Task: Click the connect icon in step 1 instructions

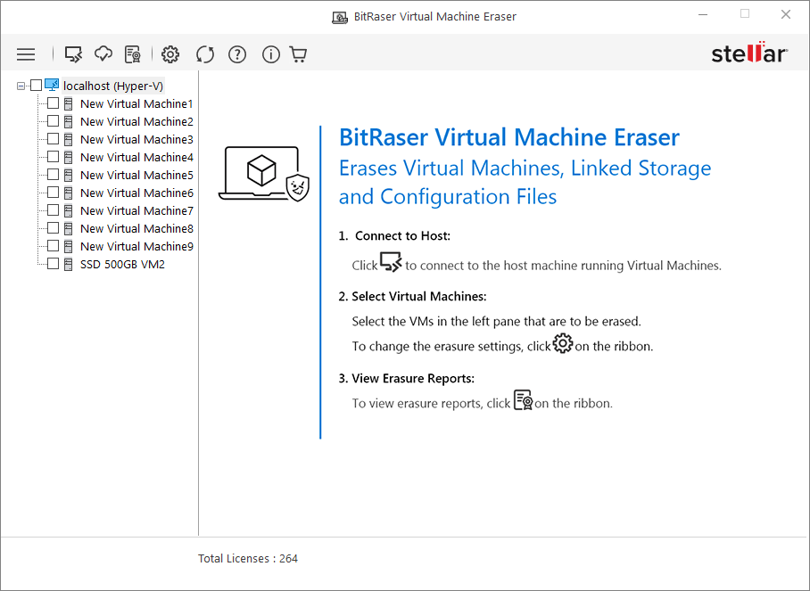Action: coord(391,262)
